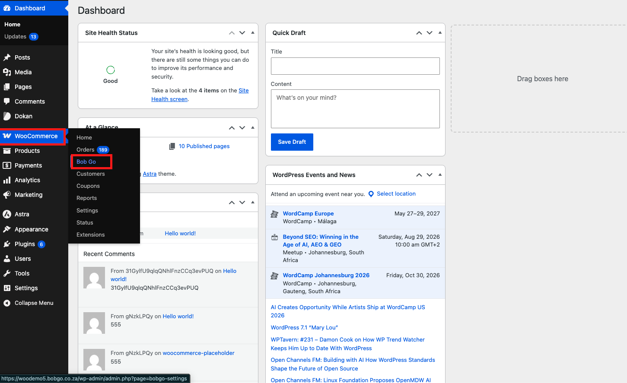627x383 pixels.
Task: Move Quick Draft box up
Action: (419, 33)
